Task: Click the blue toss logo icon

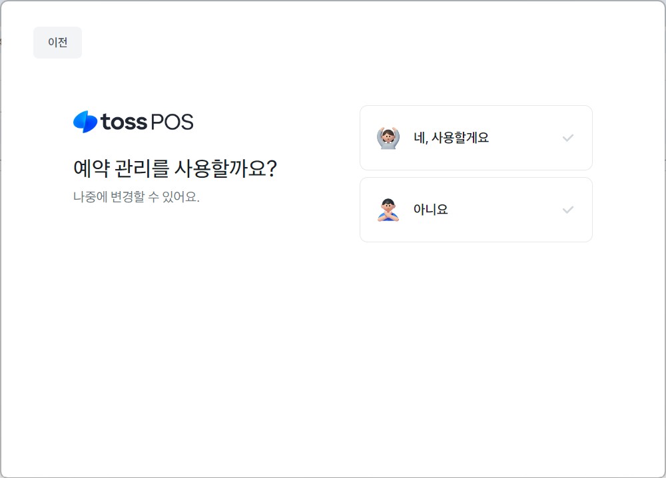Action: tap(85, 122)
